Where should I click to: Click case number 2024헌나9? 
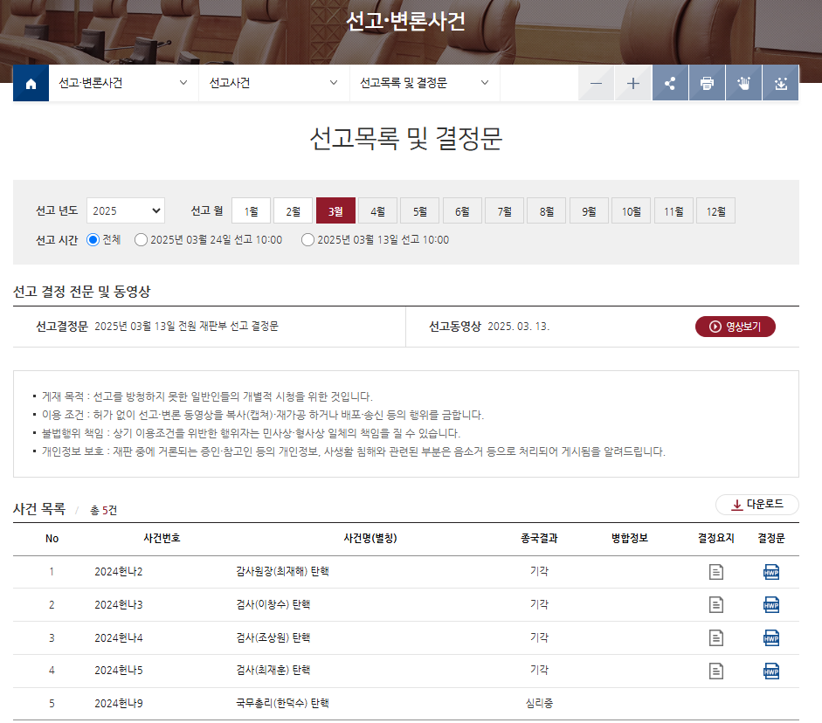pyautogui.click(x=119, y=703)
